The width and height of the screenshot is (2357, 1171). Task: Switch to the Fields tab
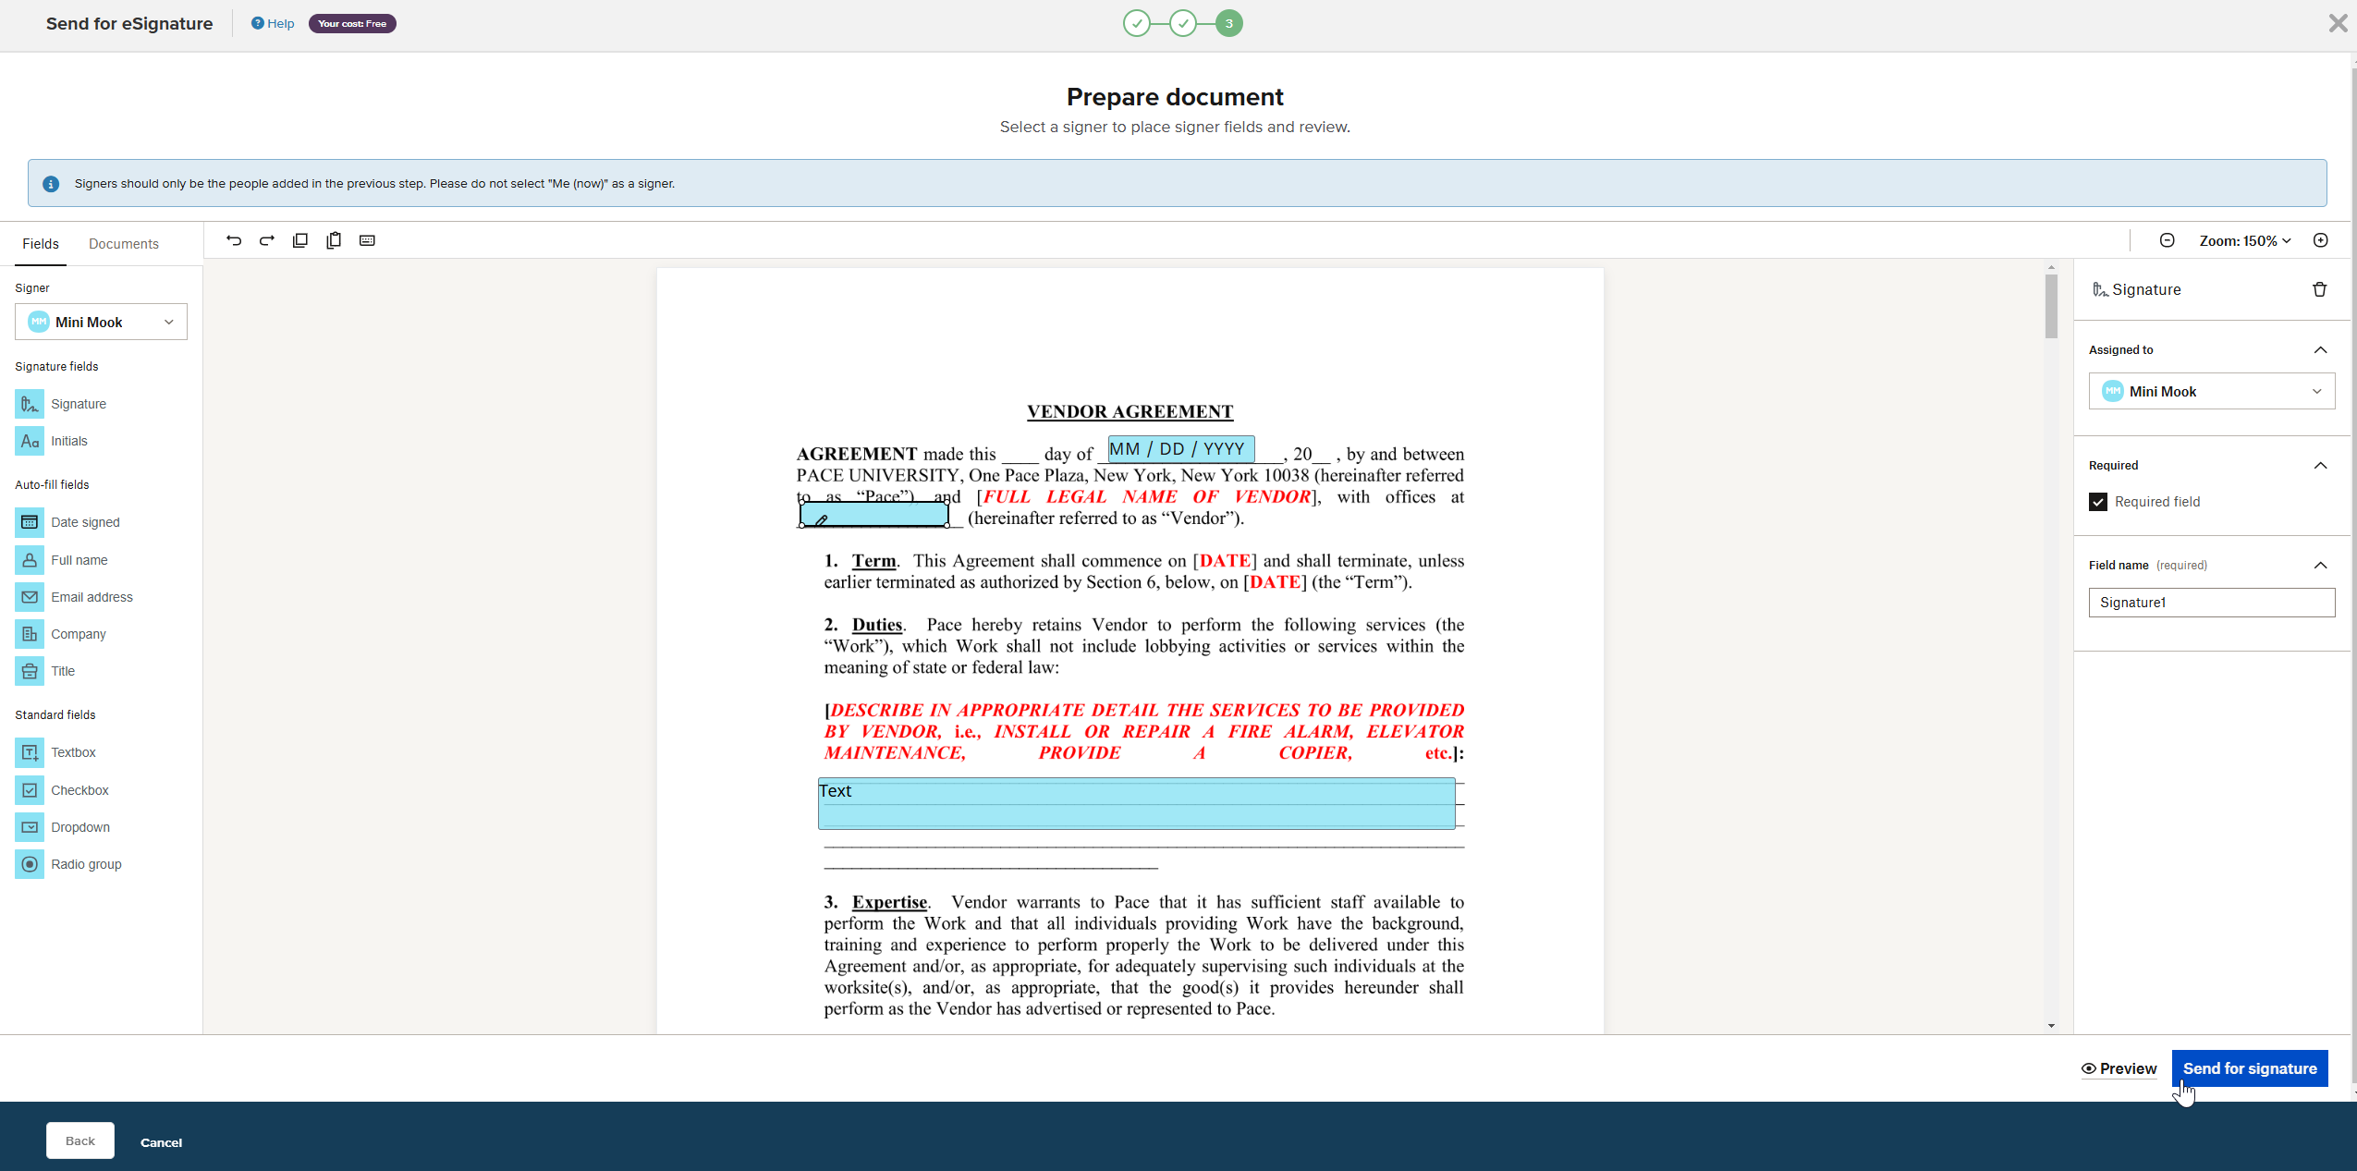pyautogui.click(x=41, y=244)
